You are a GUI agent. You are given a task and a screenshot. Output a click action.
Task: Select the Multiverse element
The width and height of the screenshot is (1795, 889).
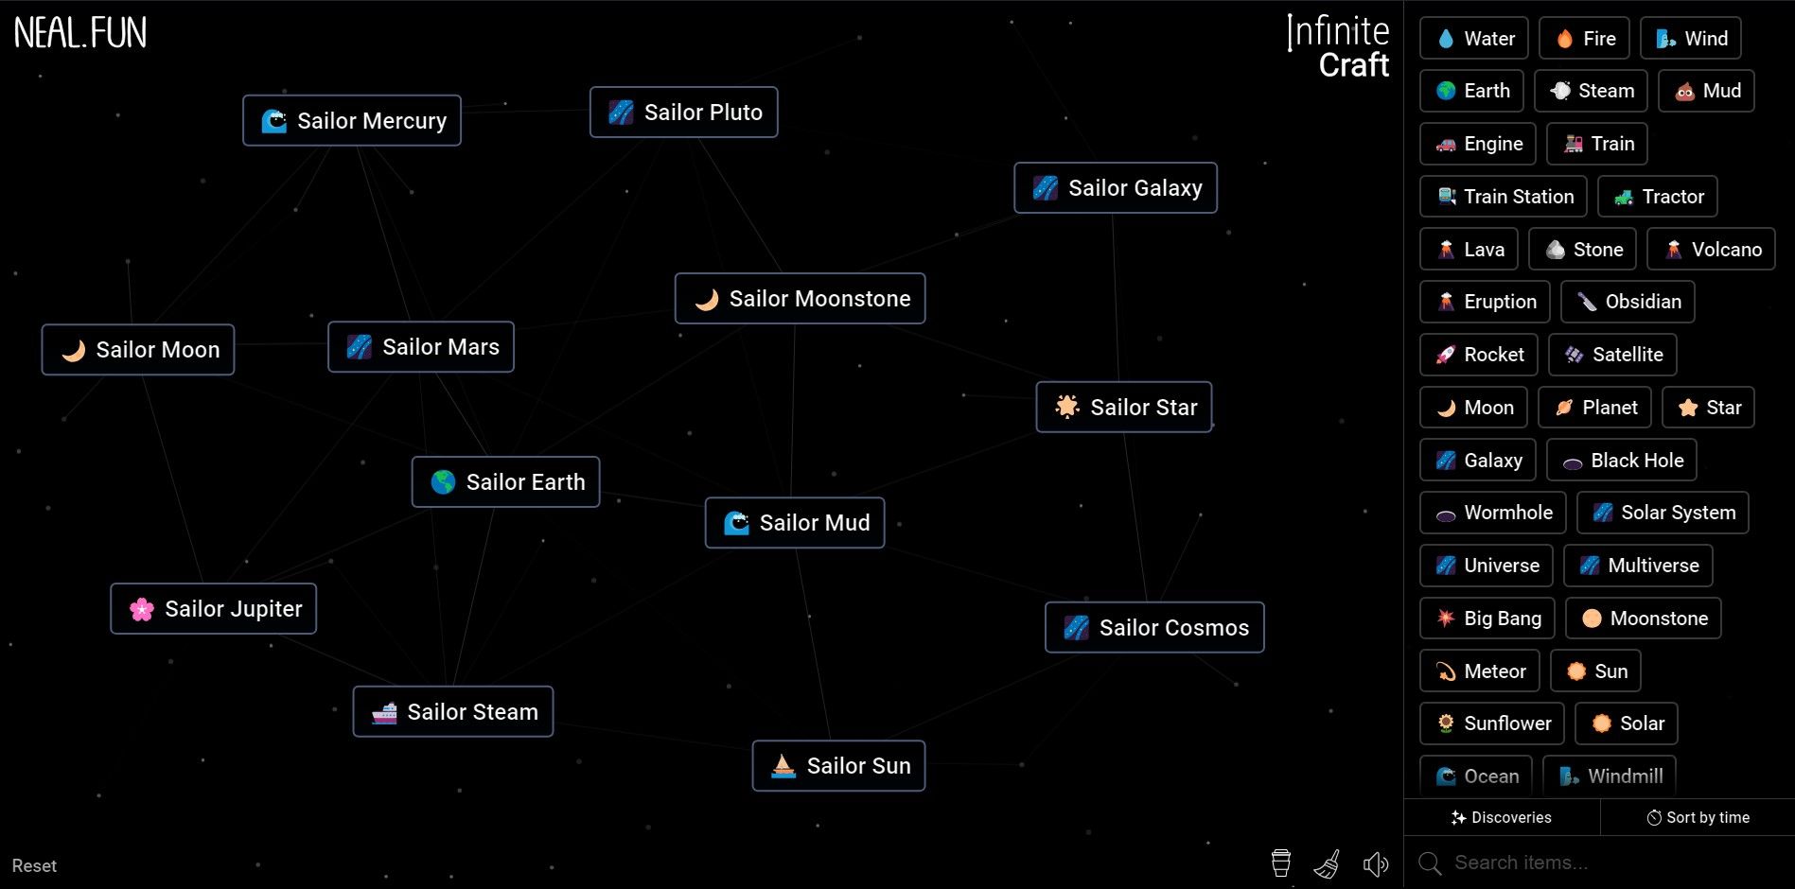point(1639,566)
